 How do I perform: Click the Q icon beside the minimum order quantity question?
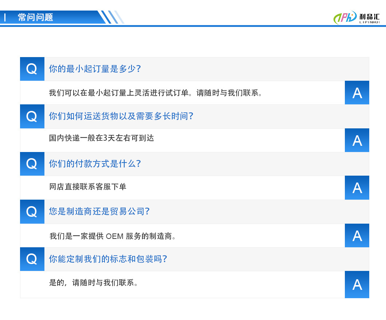pos(32,69)
